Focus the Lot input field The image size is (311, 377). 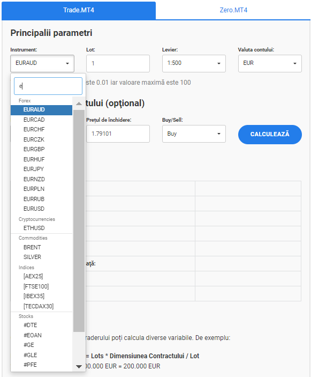[118, 63]
